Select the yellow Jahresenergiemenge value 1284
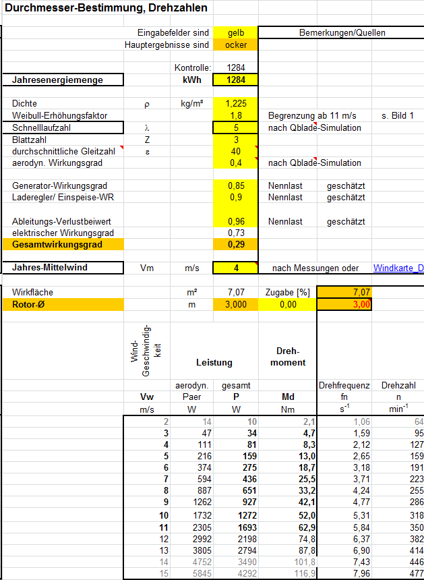 pos(235,80)
